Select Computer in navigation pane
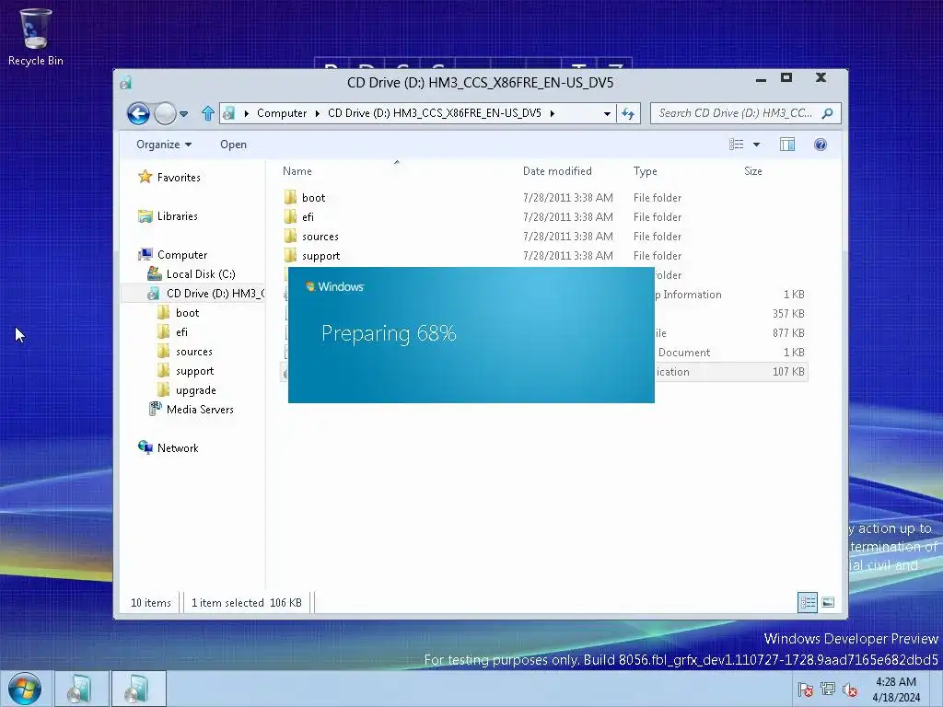 pos(182,255)
